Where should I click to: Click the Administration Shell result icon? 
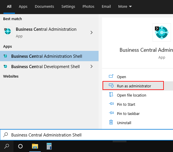(x=5, y=56)
